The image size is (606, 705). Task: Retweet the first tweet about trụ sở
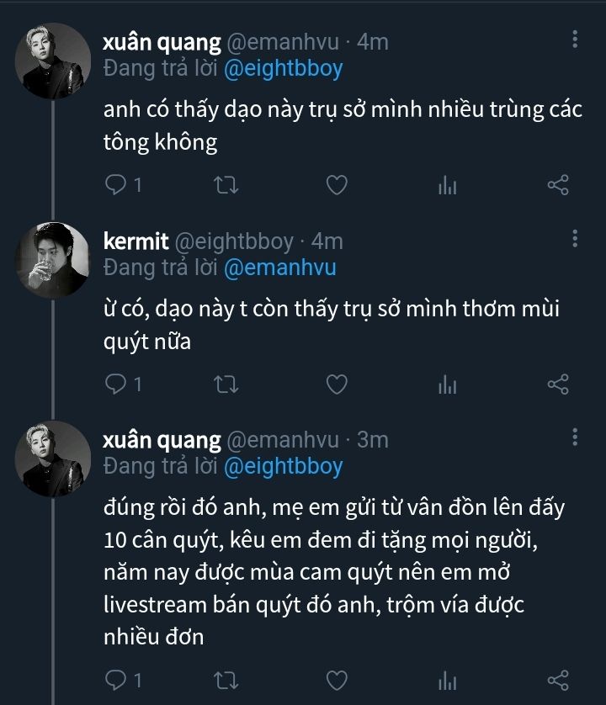[x=226, y=185]
